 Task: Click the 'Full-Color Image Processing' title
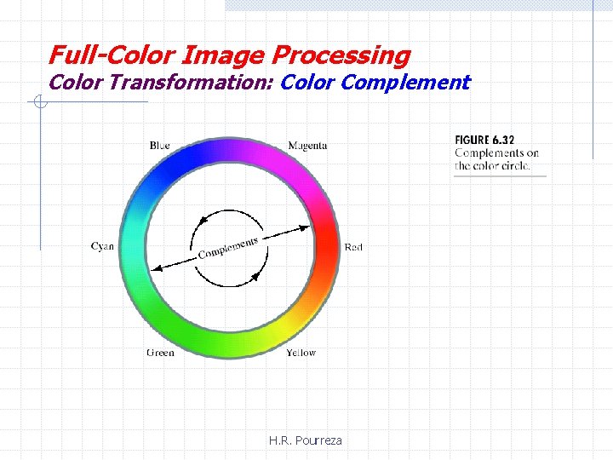tap(230, 55)
